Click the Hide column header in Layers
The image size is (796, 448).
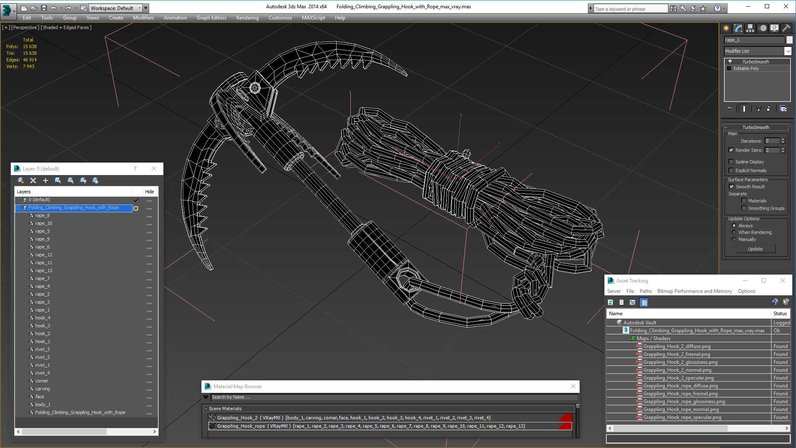coord(149,192)
